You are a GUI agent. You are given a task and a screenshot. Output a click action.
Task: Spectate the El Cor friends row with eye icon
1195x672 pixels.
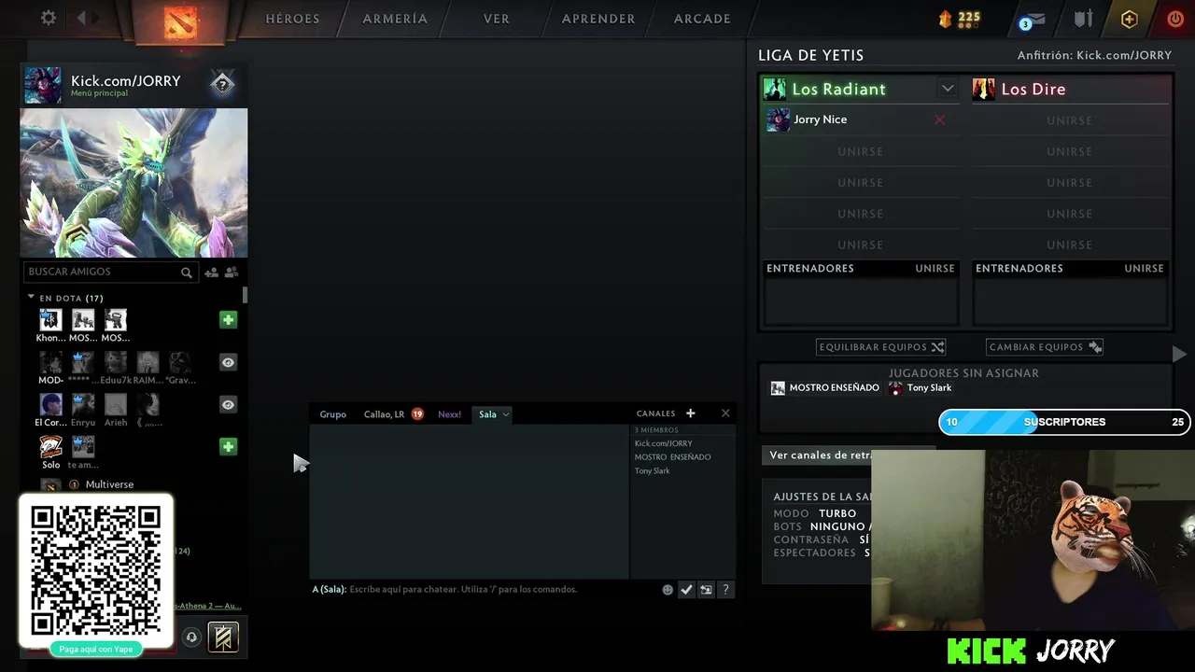click(228, 404)
